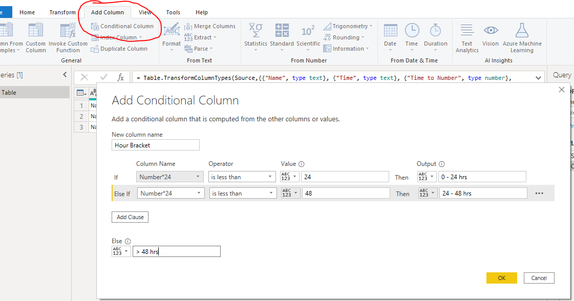This screenshot has height=301, width=574.
Task: Open Index Column dropdown in ribbon
Action: click(117, 37)
